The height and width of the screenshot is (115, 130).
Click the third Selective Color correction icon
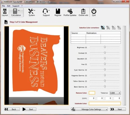pos(113,28)
